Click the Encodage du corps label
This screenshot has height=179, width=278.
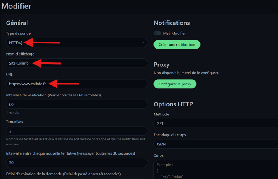point(170,135)
